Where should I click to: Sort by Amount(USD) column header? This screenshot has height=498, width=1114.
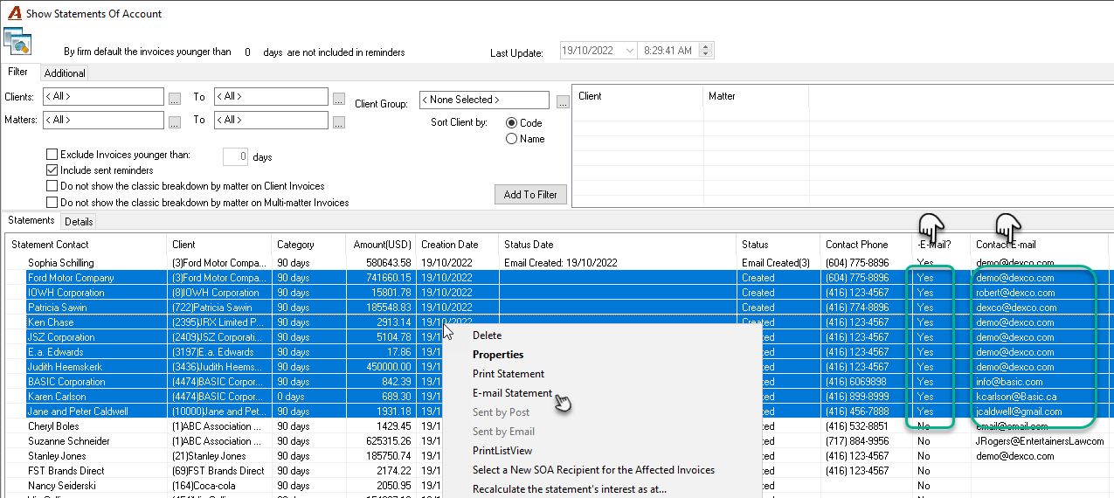pyautogui.click(x=380, y=245)
